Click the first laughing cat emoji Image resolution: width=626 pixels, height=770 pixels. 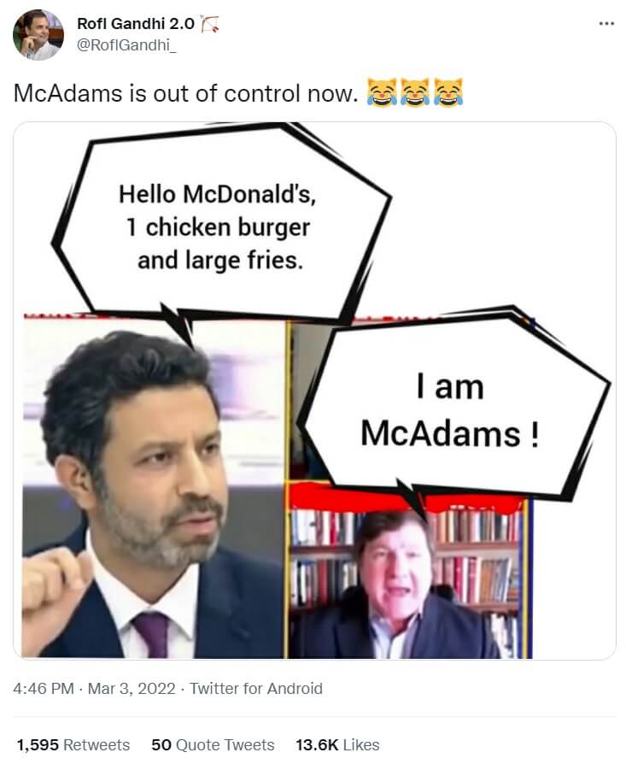[x=383, y=92]
